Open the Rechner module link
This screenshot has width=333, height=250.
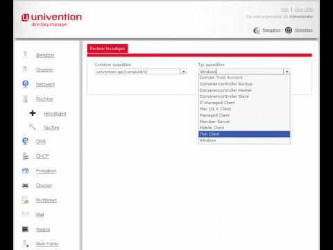(44, 99)
